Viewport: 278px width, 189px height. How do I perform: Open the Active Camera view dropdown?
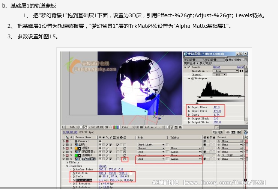click(x=154, y=127)
